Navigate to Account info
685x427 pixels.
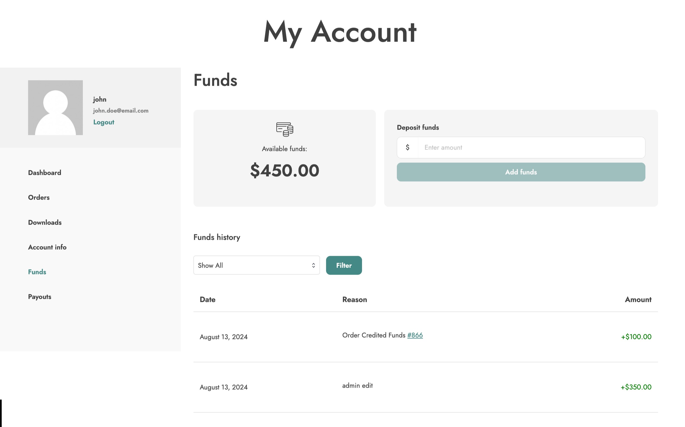click(47, 247)
